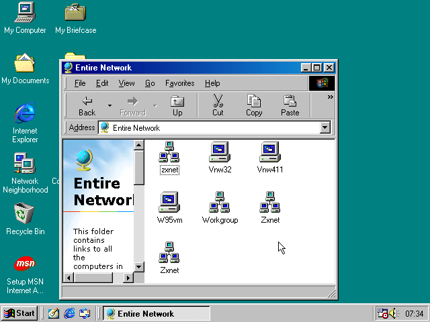Select the Setup MSN Internet Access icon
The image size is (430, 322).
pyautogui.click(x=25, y=275)
